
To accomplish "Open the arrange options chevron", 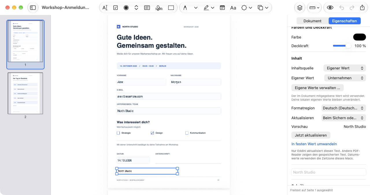I will pos(266,8).
